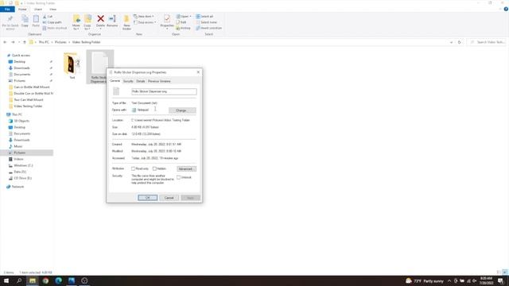This screenshot has height=286, width=509.
Task: Click the Edit option in the Open group
Action: [181, 22]
